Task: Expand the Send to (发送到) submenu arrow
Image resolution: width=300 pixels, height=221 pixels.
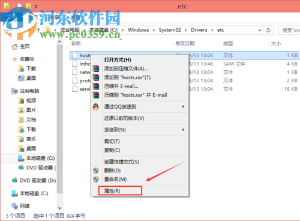Action: 183,130
